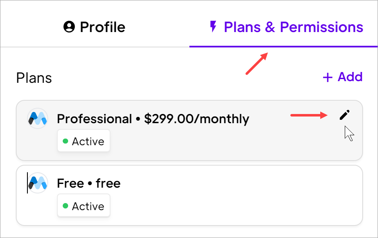Click the Plans section heading
Viewport: 378px width, 238px height.
tap(34, 78)
